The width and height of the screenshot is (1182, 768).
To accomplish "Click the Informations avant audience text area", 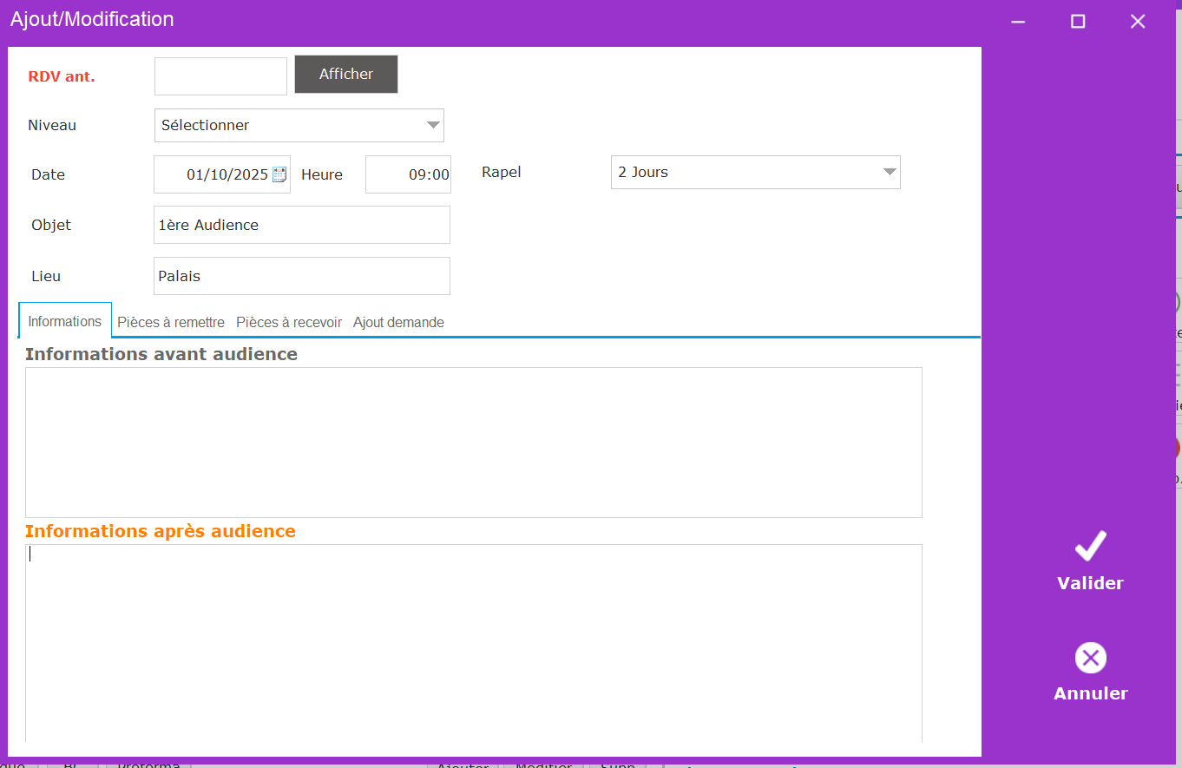I will click(x=473, y=442).
